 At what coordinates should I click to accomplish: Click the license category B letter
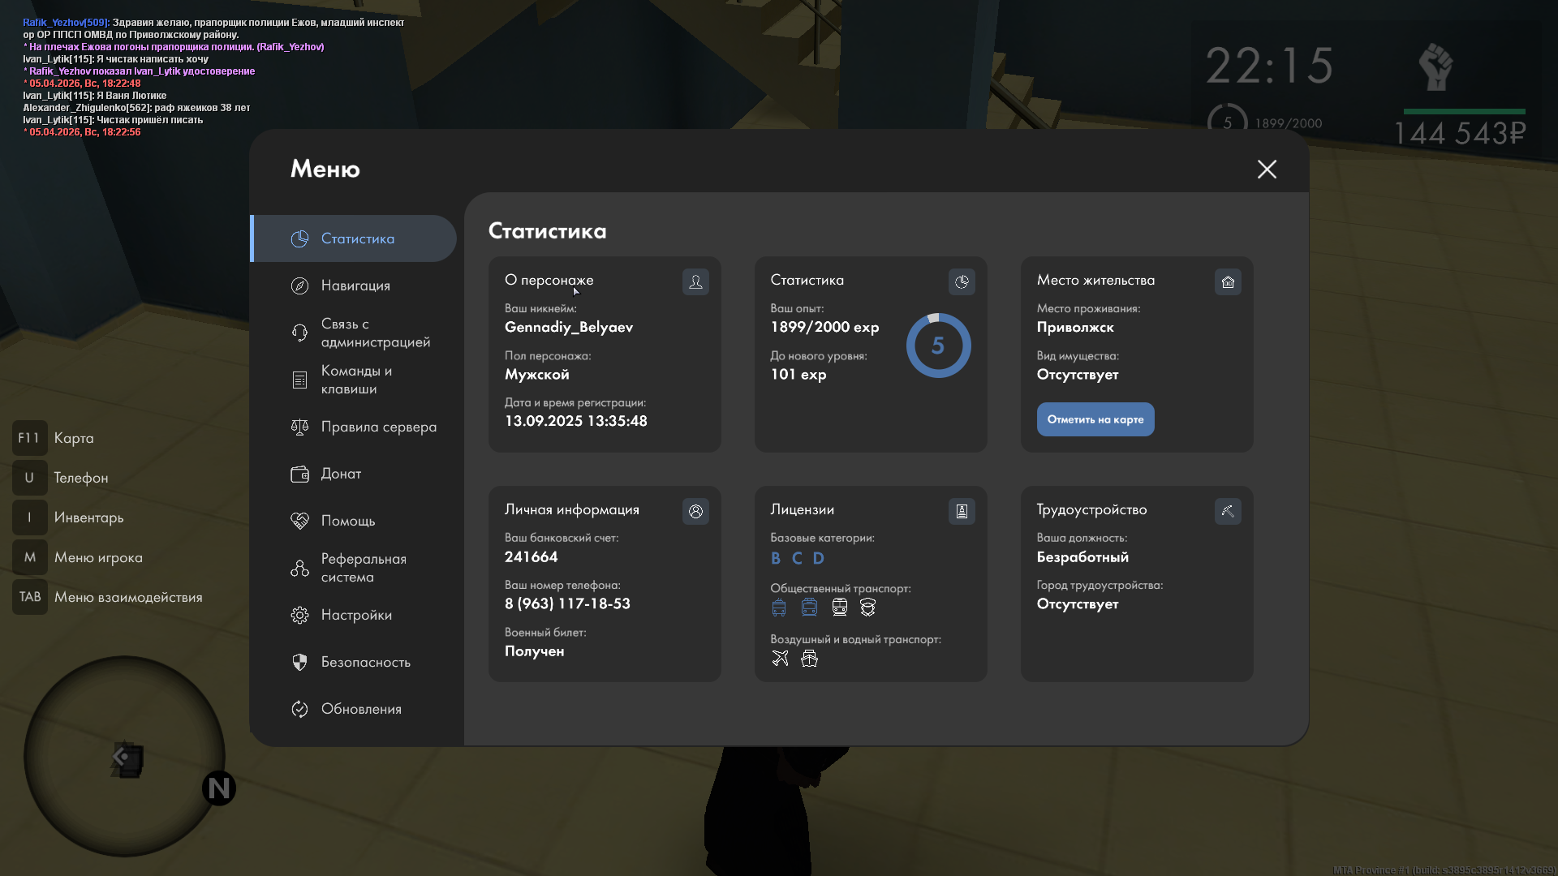(776, 558)
